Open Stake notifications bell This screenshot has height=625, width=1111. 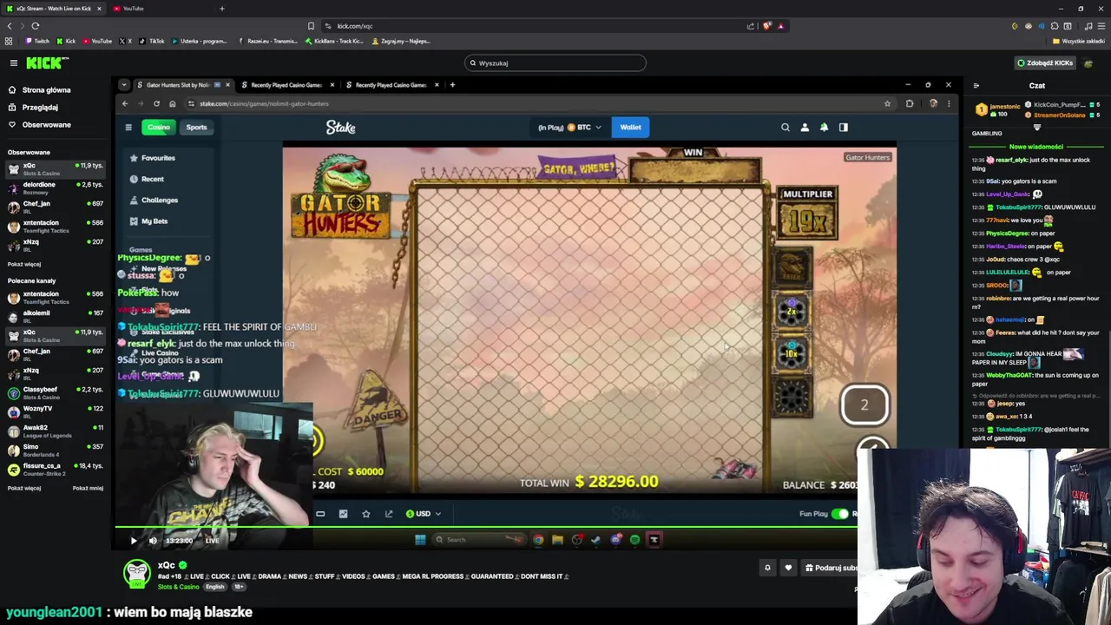(824, 128)
